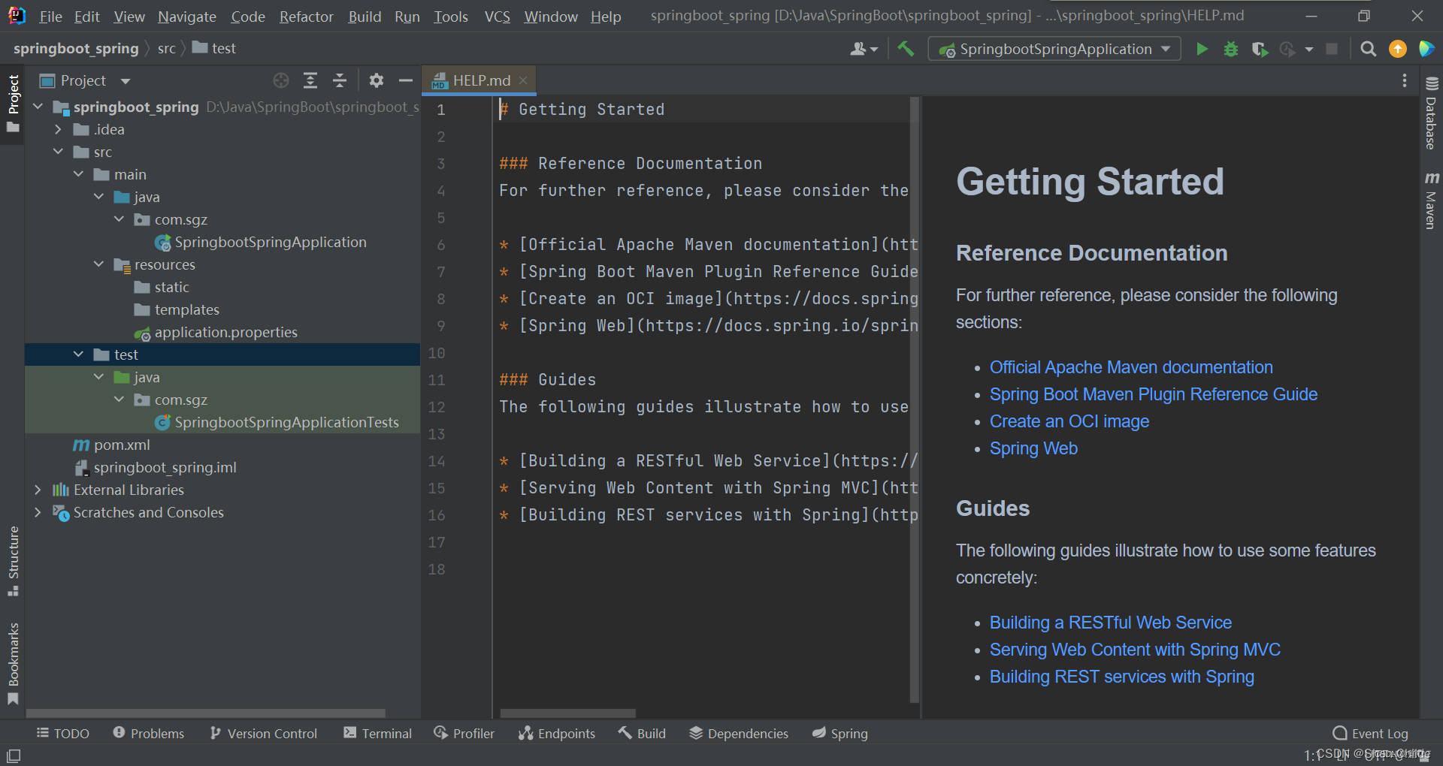Click Select Opened File crosshair icon
This screenshot has width=1443, height=766.
281,80
